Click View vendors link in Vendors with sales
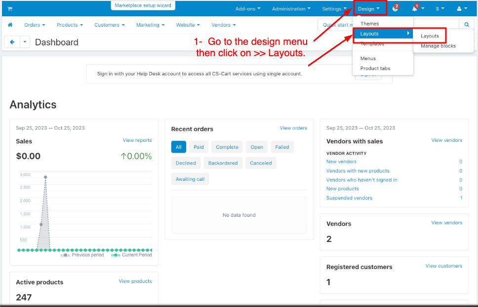 pos(446,140)
